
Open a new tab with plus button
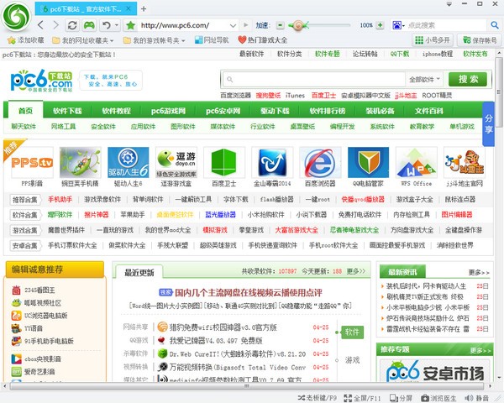coord(144,9)
